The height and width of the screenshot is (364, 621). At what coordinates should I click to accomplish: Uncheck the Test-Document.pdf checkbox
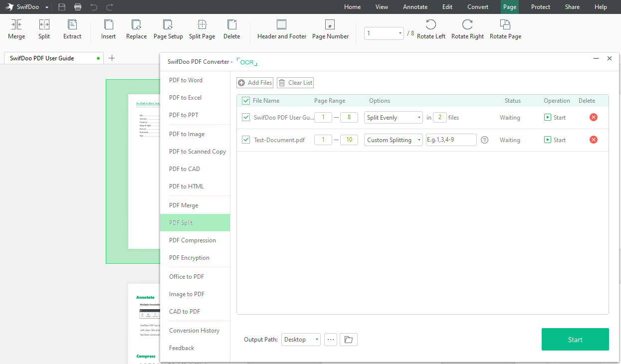pyautogui.click(x=246, y=140)
